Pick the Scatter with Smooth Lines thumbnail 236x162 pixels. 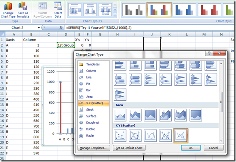[150, 135]
